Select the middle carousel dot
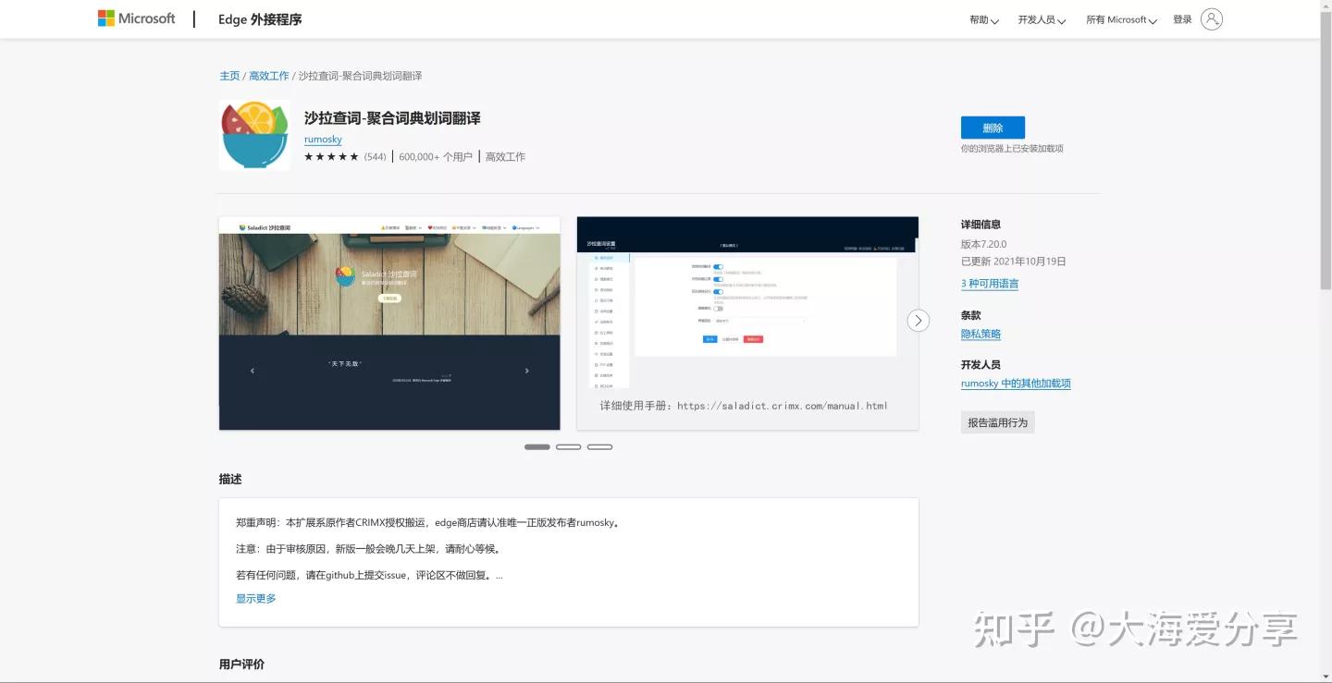Image resolution: width=1332 pixels, height=683 pixels. tap(568, 446)
